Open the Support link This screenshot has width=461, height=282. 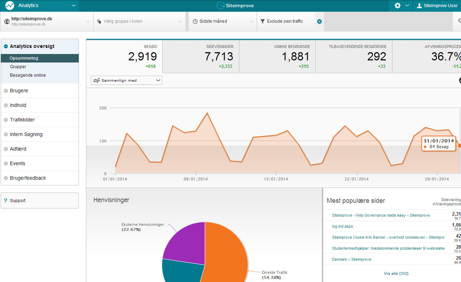click(40, 200)
